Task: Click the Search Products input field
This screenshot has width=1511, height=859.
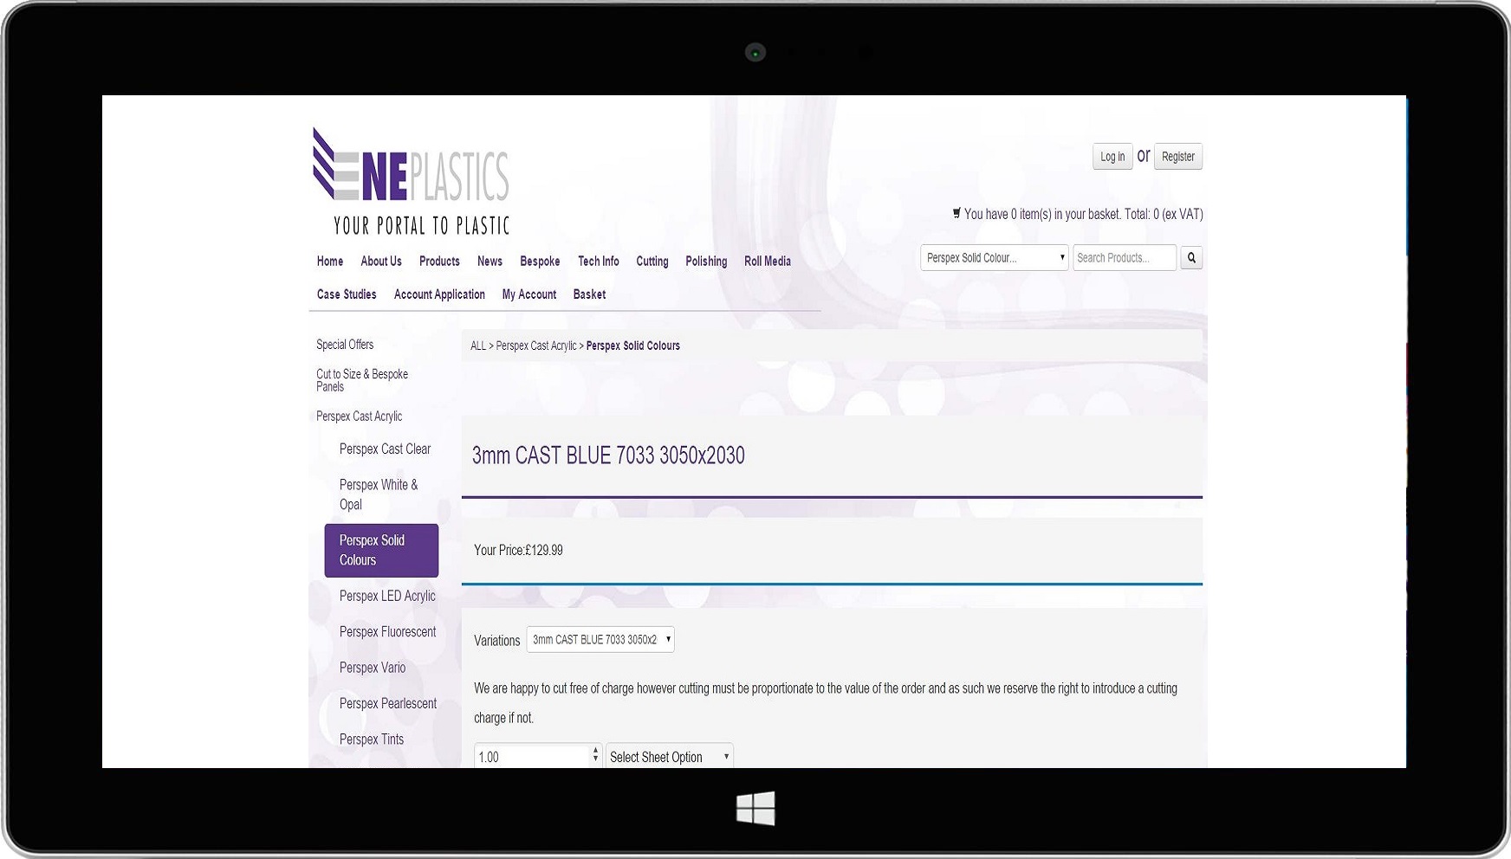Action: point(1124,258)
